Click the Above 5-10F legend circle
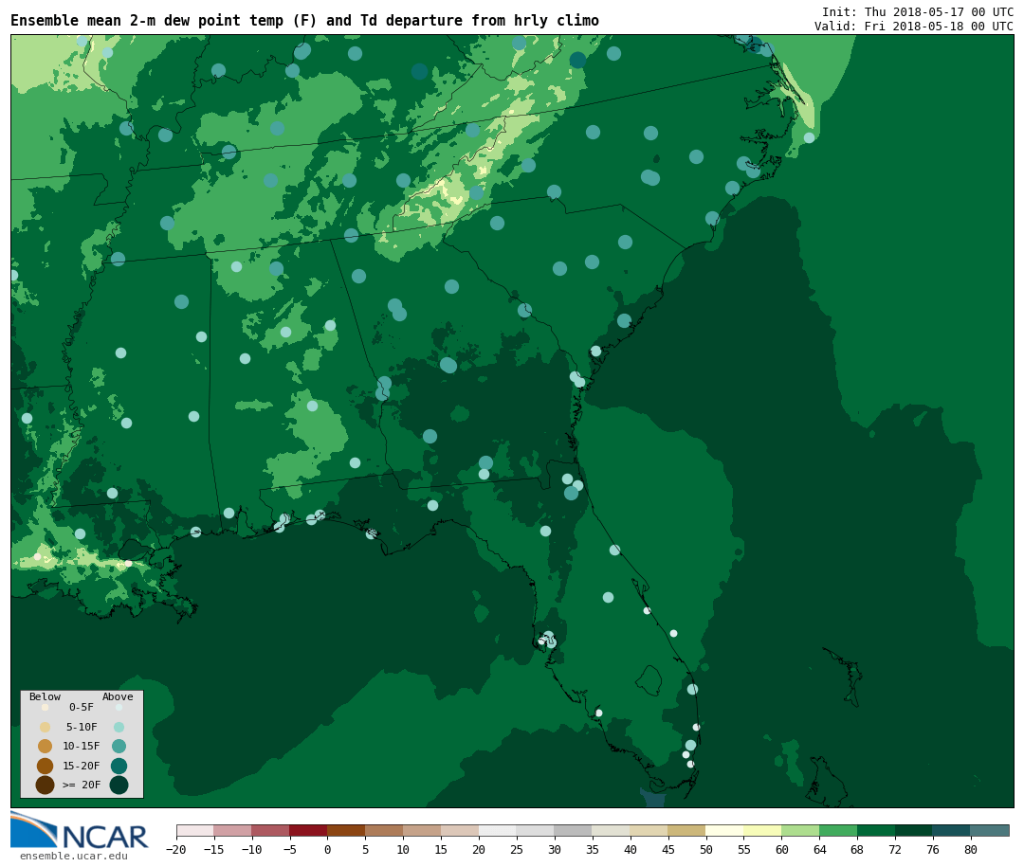The height and width of the screenshot is (867, 1024). [119, 727]
